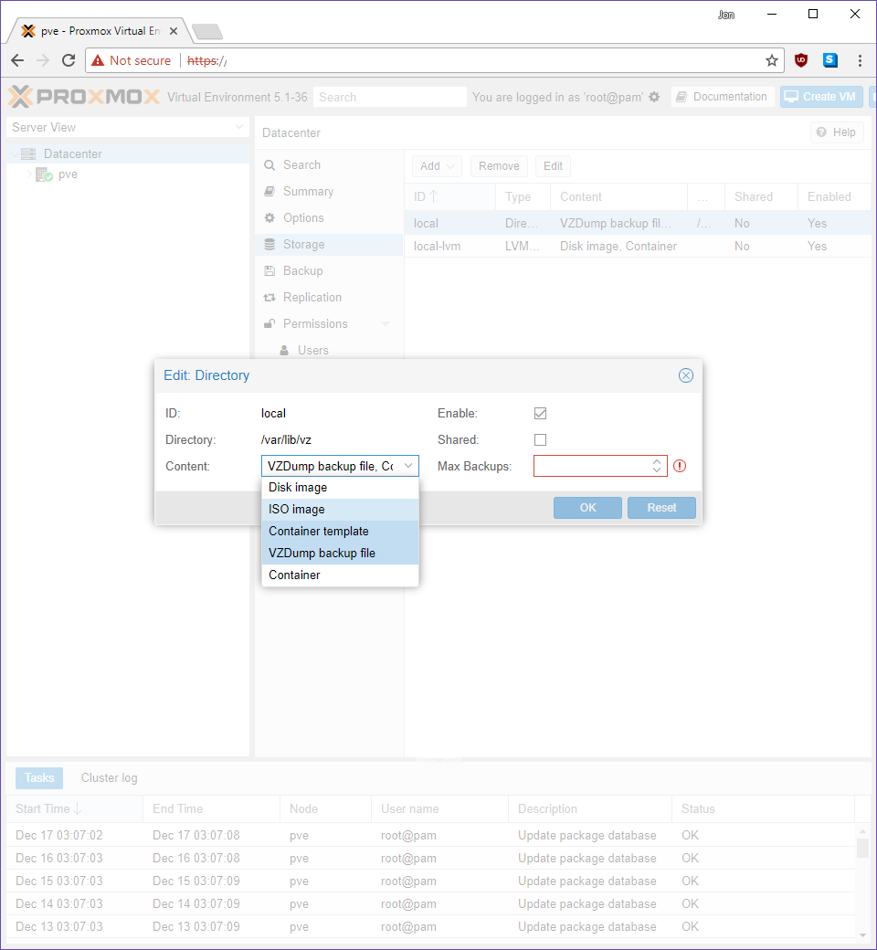Switch to the Cluster log tab

[109, 778]
